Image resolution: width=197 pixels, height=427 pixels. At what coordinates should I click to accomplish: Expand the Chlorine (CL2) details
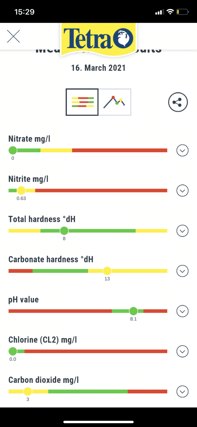click(x=182, y=351)
